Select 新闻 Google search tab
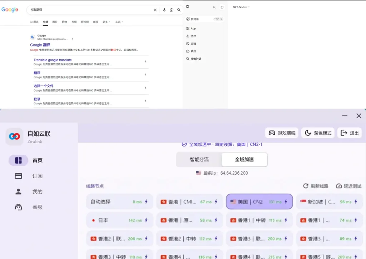This screenshot has width=366, height=259. pos(96,22)
